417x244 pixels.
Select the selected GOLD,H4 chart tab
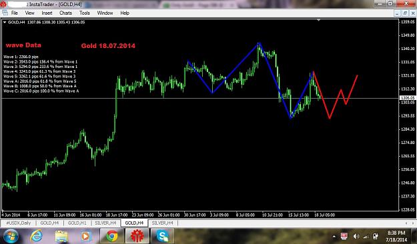coord(134,223)
